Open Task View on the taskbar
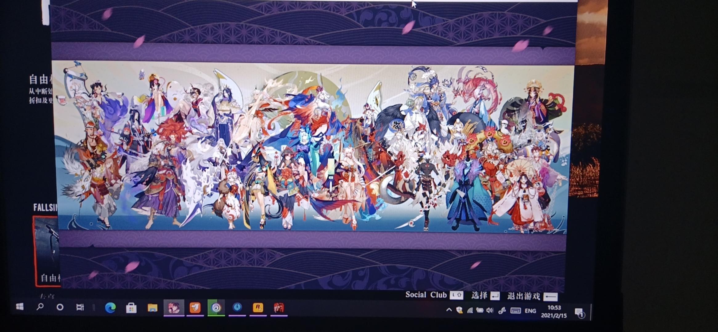 click(80, 307)
